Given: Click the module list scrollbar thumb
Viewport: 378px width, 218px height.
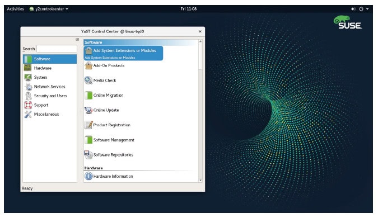Looking at the screenshot, I should [200, 57].
